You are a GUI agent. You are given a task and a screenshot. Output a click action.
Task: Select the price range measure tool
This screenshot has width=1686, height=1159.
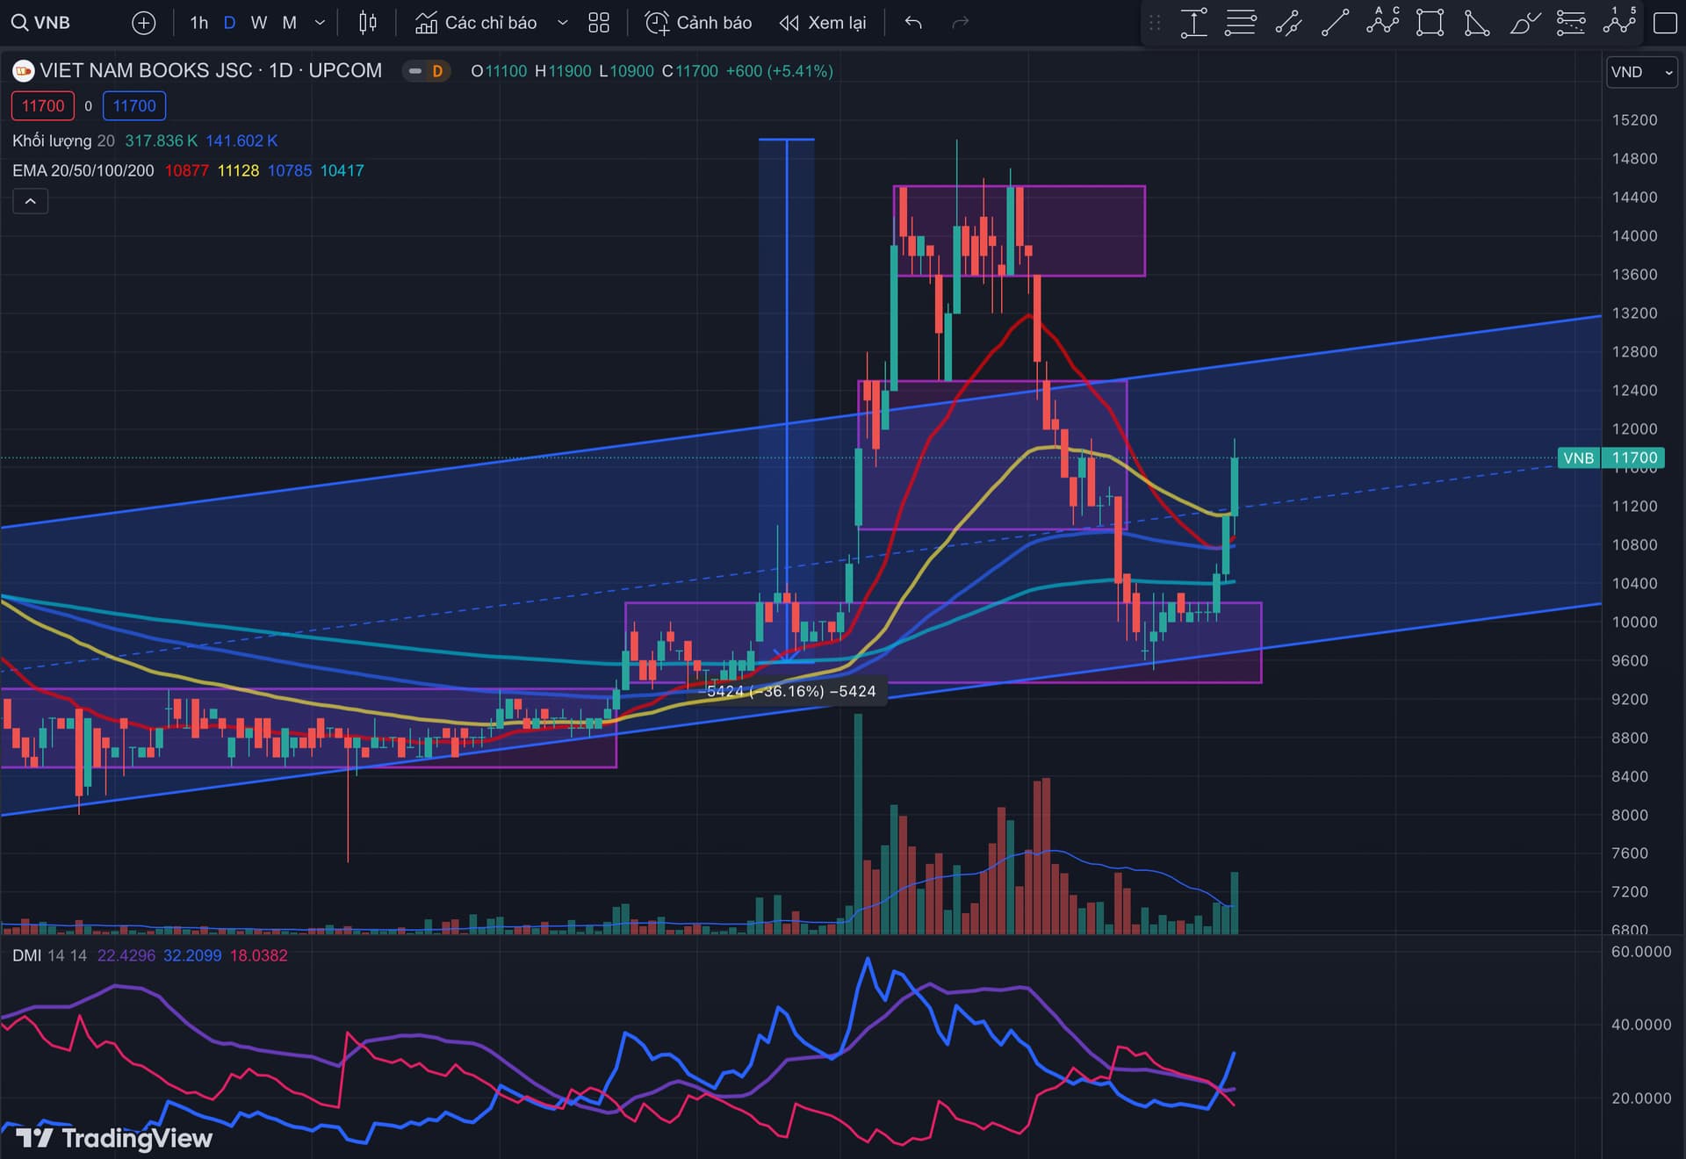tap(1193, 23)
